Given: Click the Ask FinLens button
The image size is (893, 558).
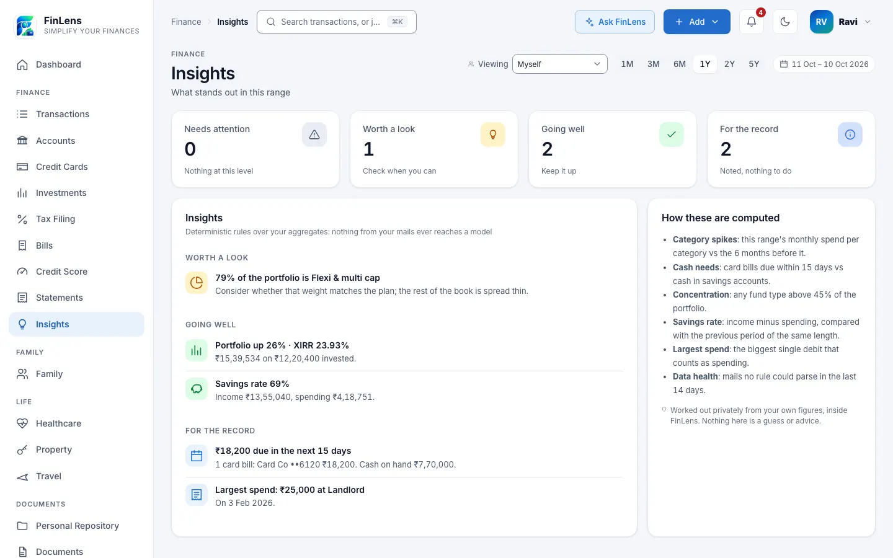Looking at the screenshot, I should [615, 22].
